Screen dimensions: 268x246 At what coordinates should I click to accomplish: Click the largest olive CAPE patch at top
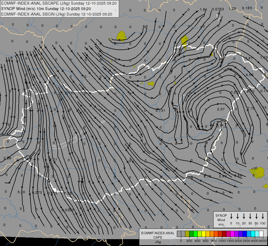(x=121, y=35)
